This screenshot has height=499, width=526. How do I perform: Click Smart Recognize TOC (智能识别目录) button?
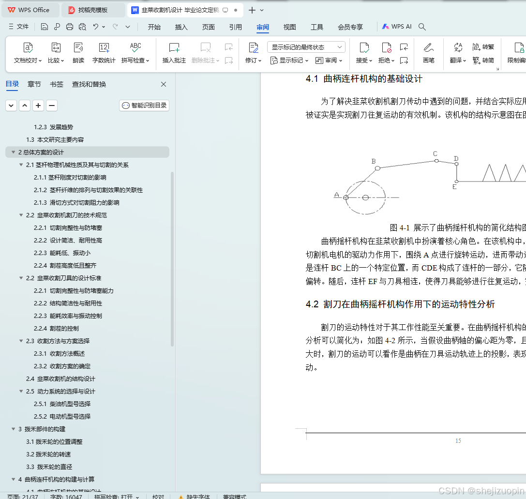pos(144,106)
